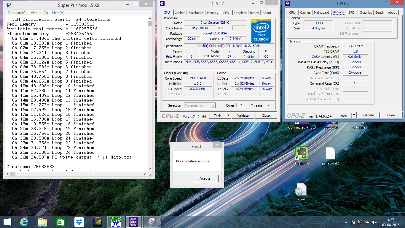The height and width of the screenshot is (228, 405).
Task: Open the Action Center flag icon
Action: 353,222
